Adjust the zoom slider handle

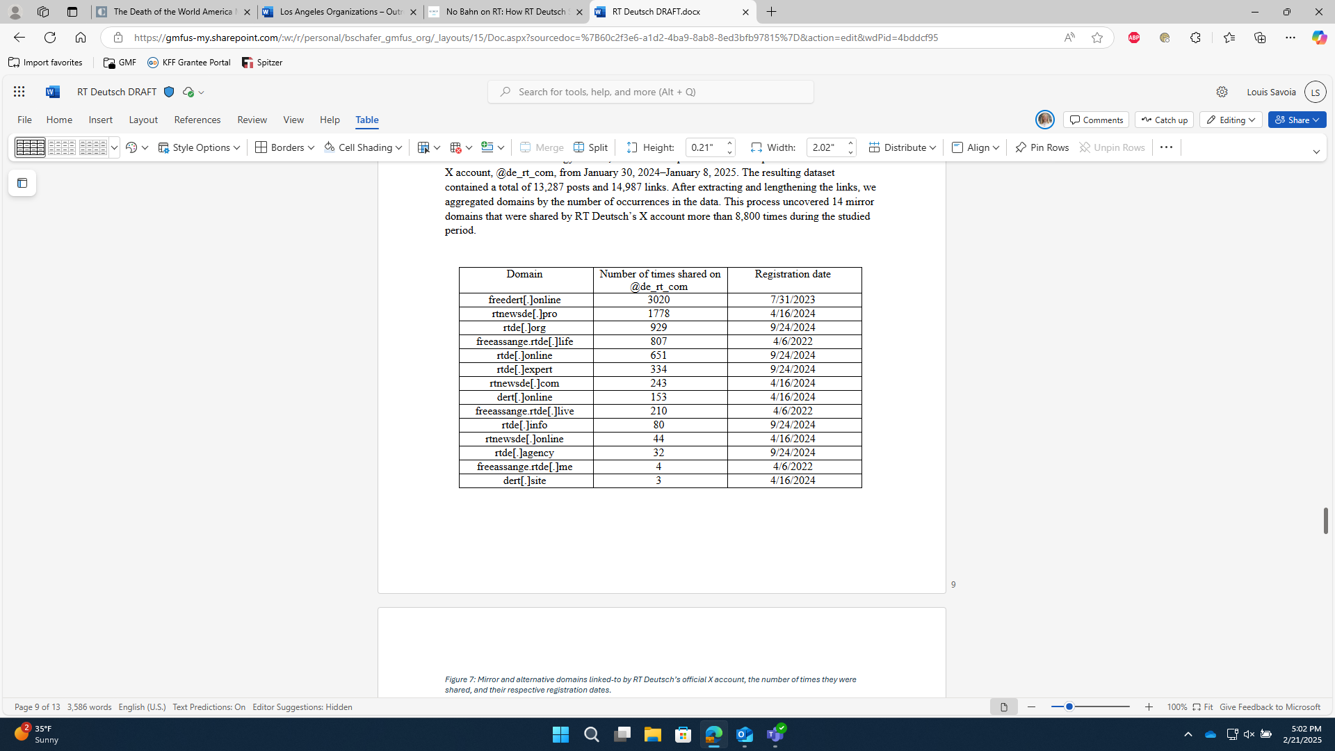click(1069, 707)
